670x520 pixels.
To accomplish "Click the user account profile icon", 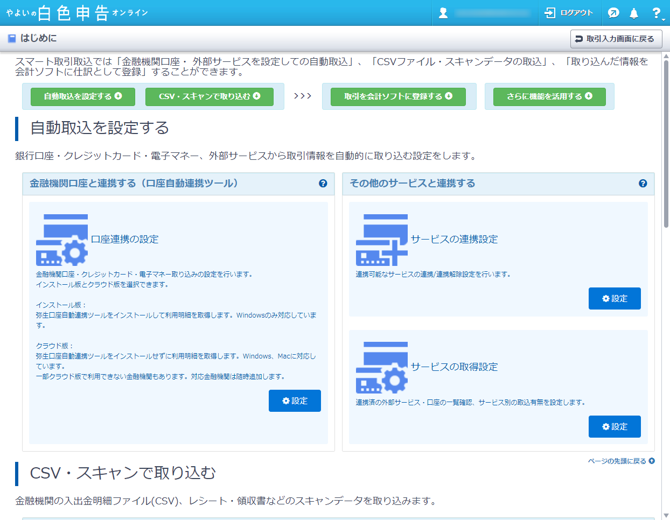I will 443,13.
